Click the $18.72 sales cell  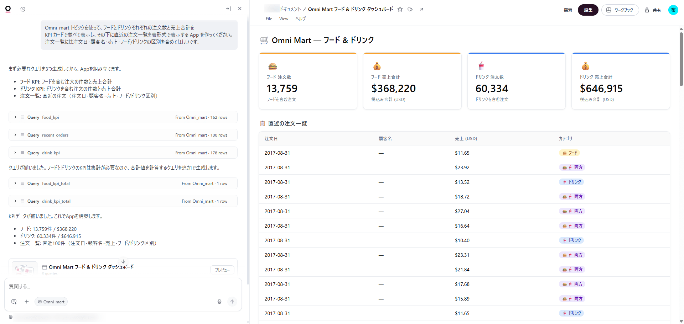pos(462,197)
